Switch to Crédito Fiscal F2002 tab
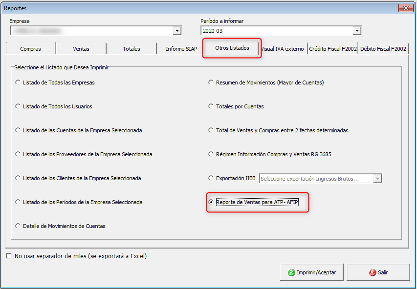Screen dimensions: 417x289 [333, 49]
